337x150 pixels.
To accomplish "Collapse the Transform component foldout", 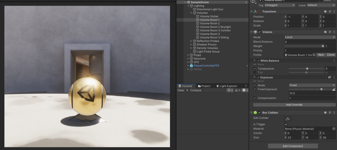I will coord(251,11).
